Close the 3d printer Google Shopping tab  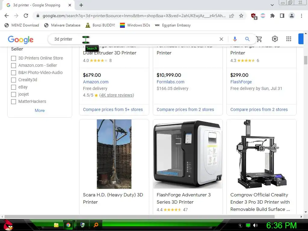[70, 5]
